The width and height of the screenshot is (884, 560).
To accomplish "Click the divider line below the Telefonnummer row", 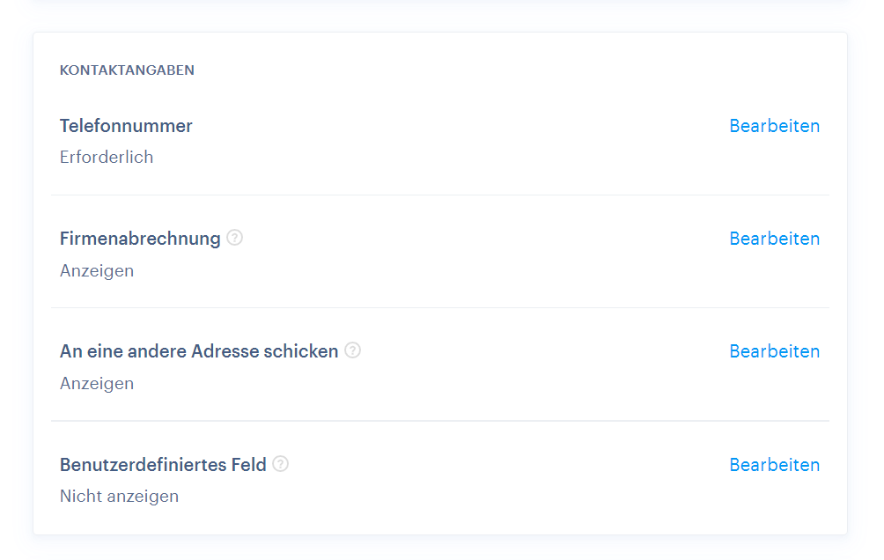I will tap(439, 195).
